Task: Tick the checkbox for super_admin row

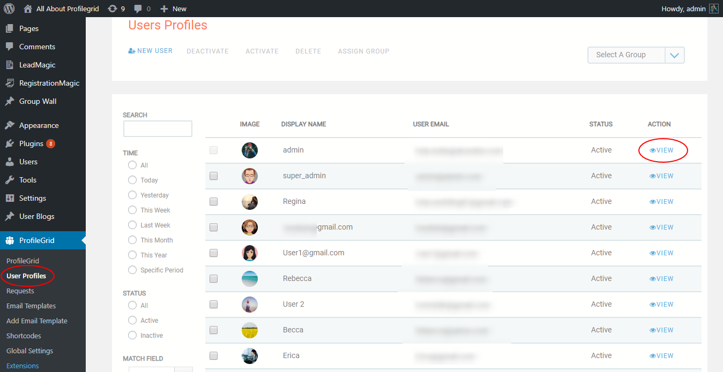Action: [x=213, y=176]
